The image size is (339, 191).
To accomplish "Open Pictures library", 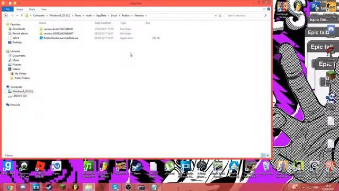I will click(17, 65).
